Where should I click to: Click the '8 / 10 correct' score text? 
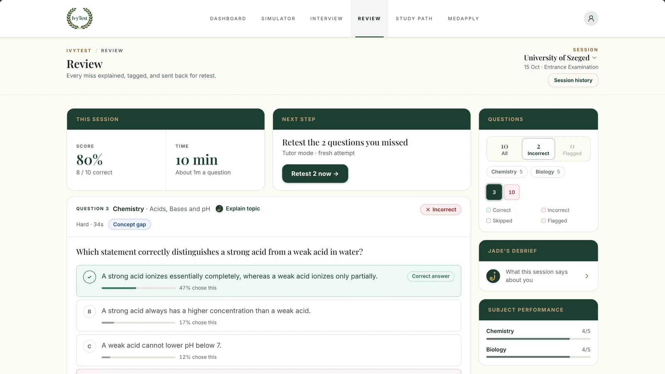click(94, 172)
